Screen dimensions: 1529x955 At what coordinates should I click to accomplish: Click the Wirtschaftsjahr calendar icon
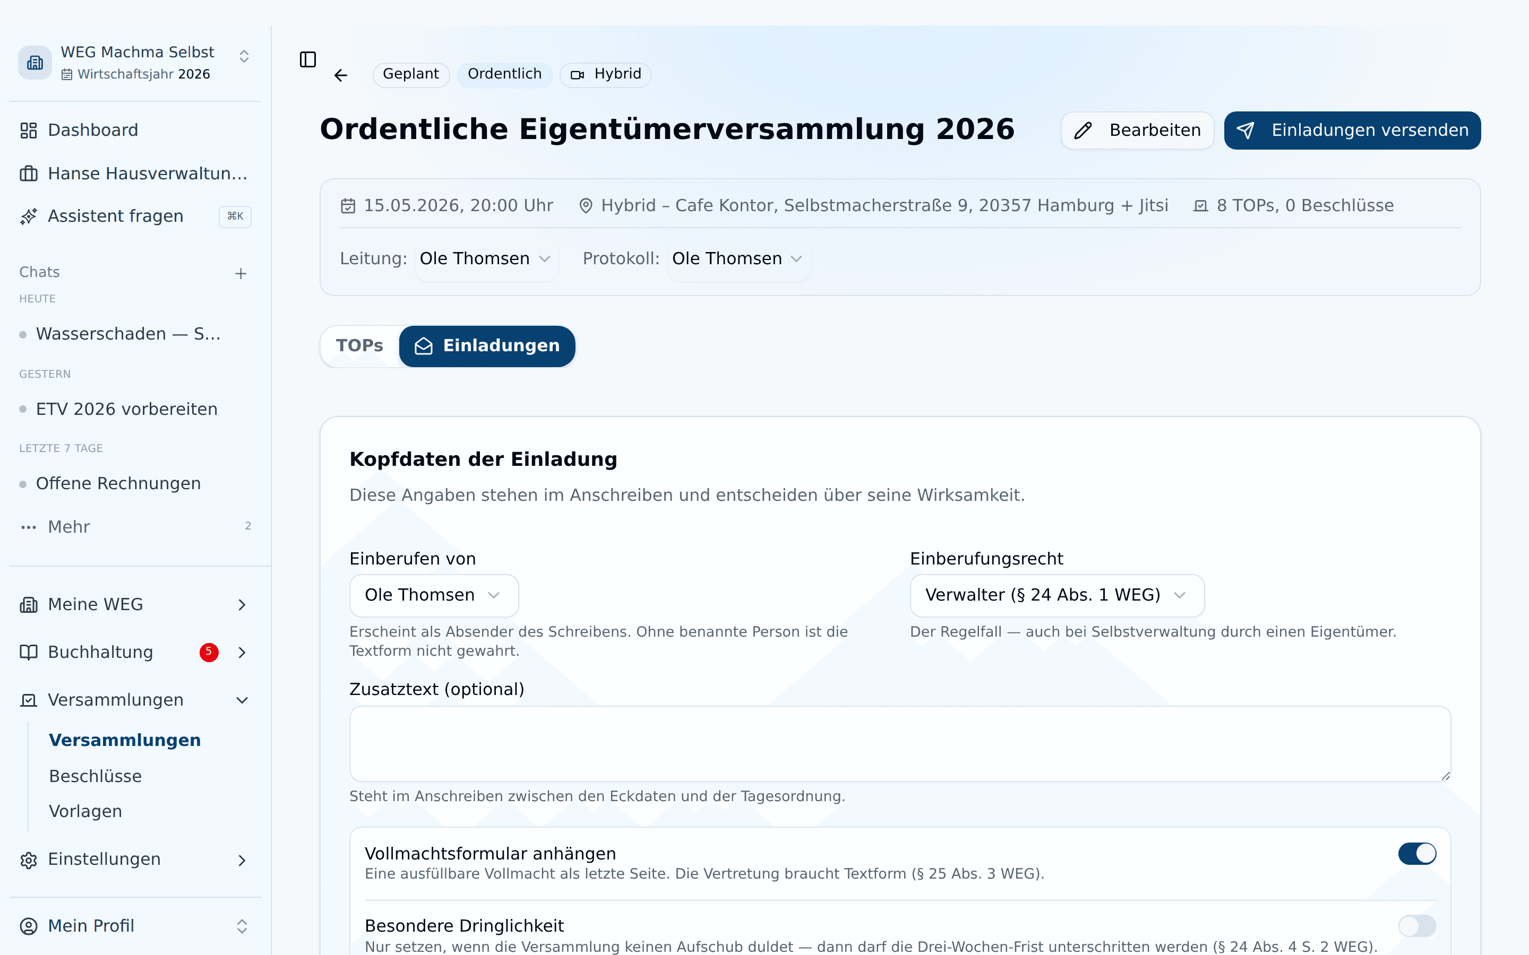click(67, 74)
